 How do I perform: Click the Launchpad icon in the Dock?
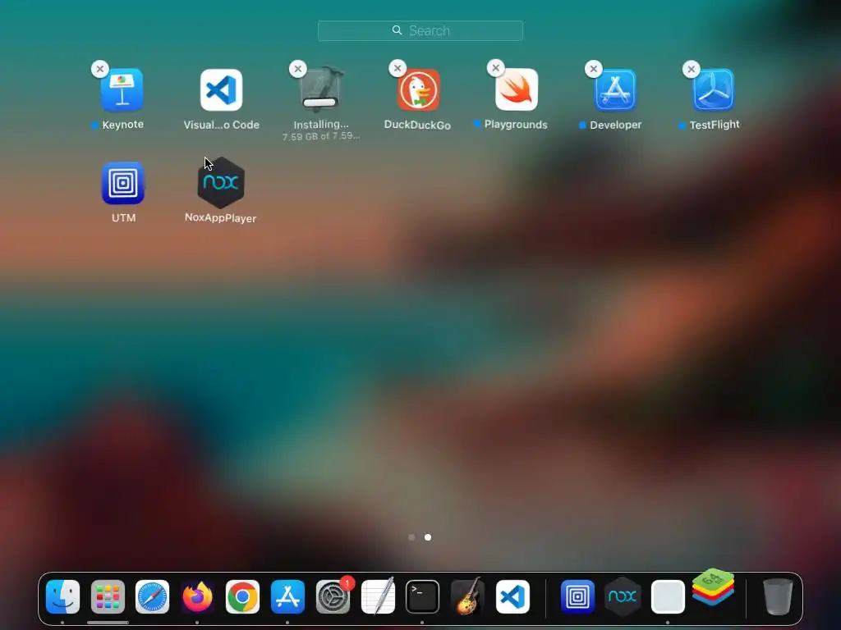[108, 597]
